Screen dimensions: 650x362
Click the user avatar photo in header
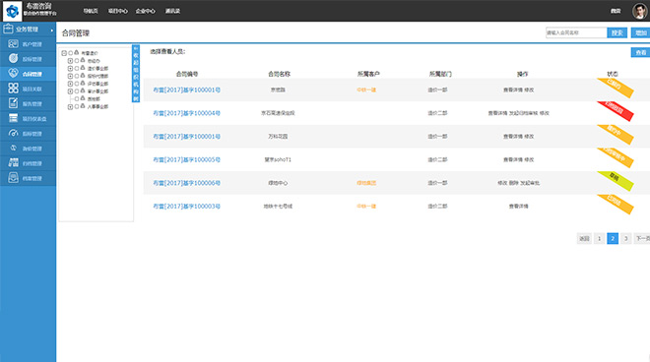click(639, 11)
